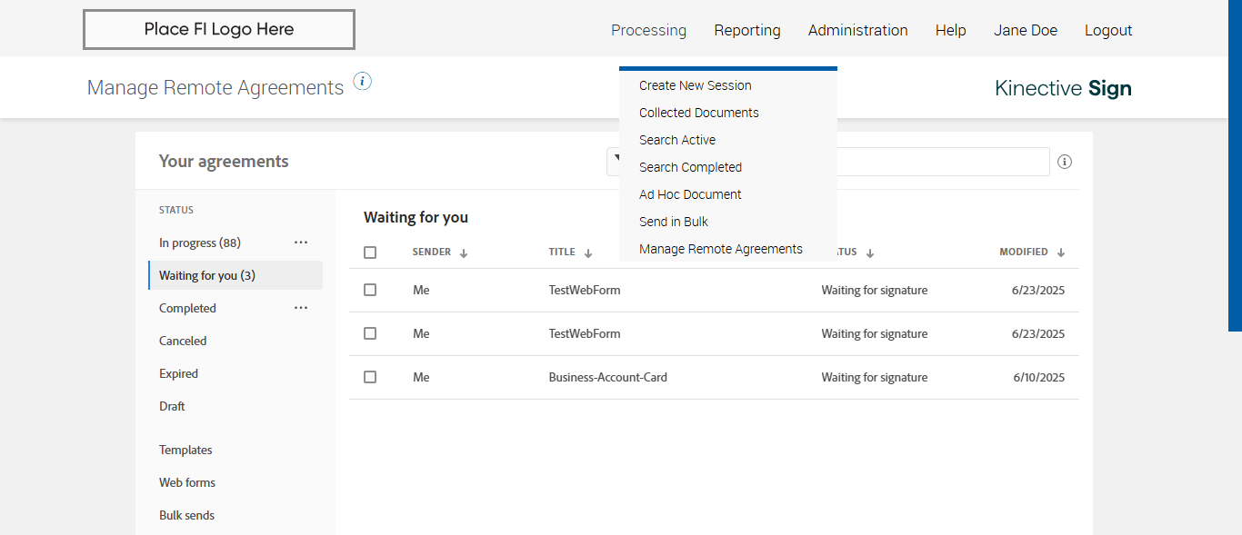Expand the Administration menu

[x=857, y=30]
